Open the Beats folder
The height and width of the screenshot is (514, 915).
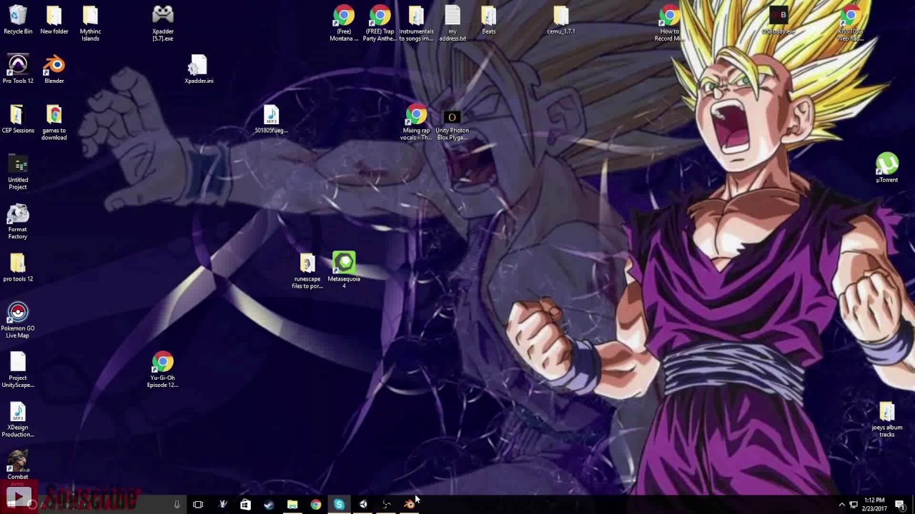point(489,21)
